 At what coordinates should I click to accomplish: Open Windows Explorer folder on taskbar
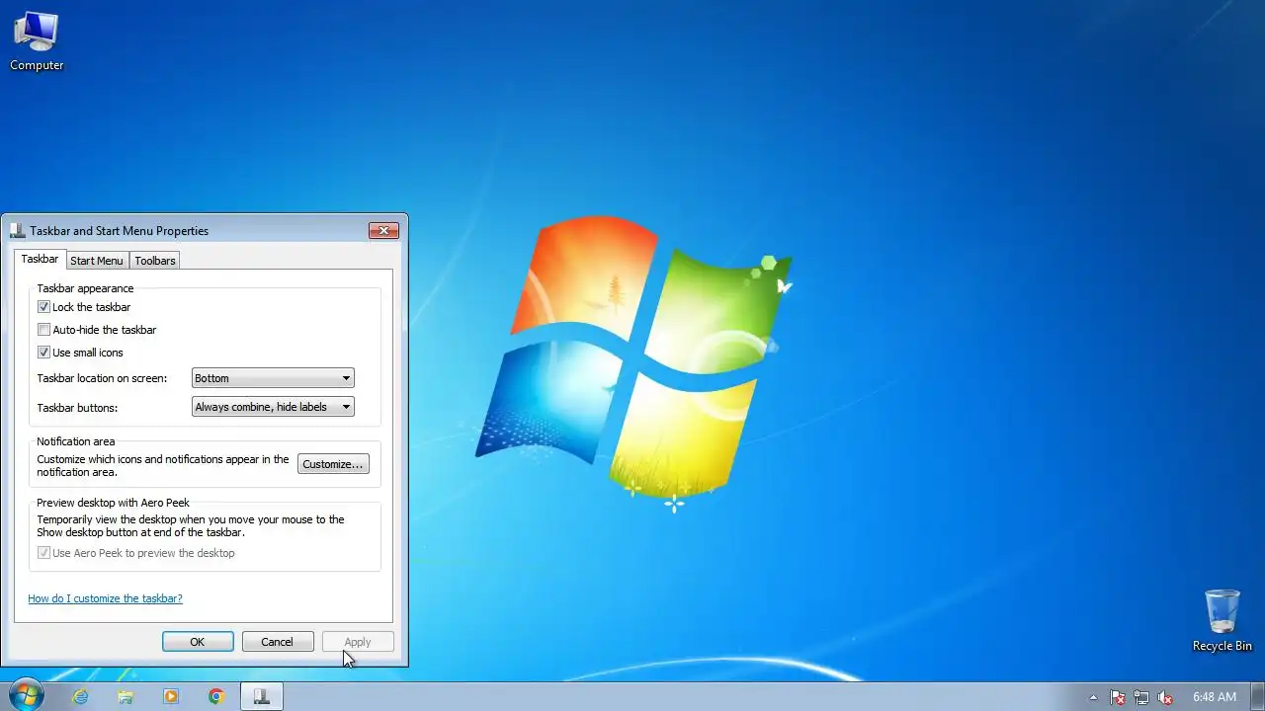pyautogui.click(x=126, y=696)
